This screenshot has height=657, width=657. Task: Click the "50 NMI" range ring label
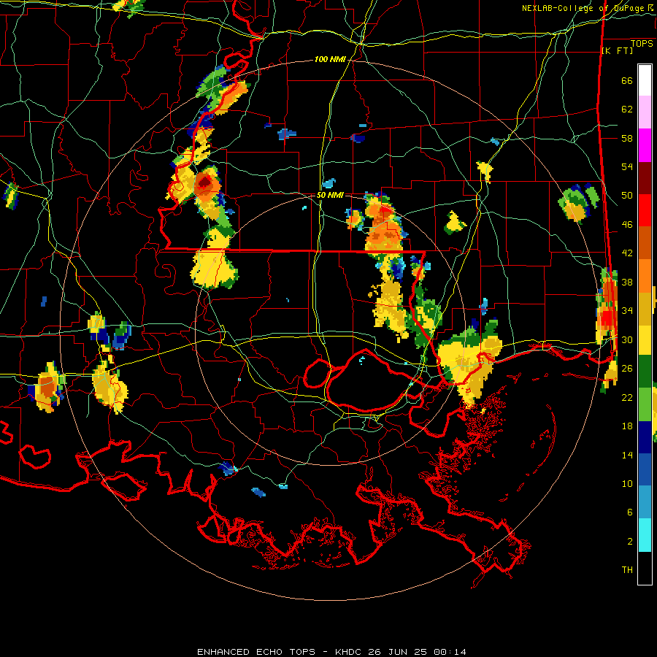pos(330,195)
